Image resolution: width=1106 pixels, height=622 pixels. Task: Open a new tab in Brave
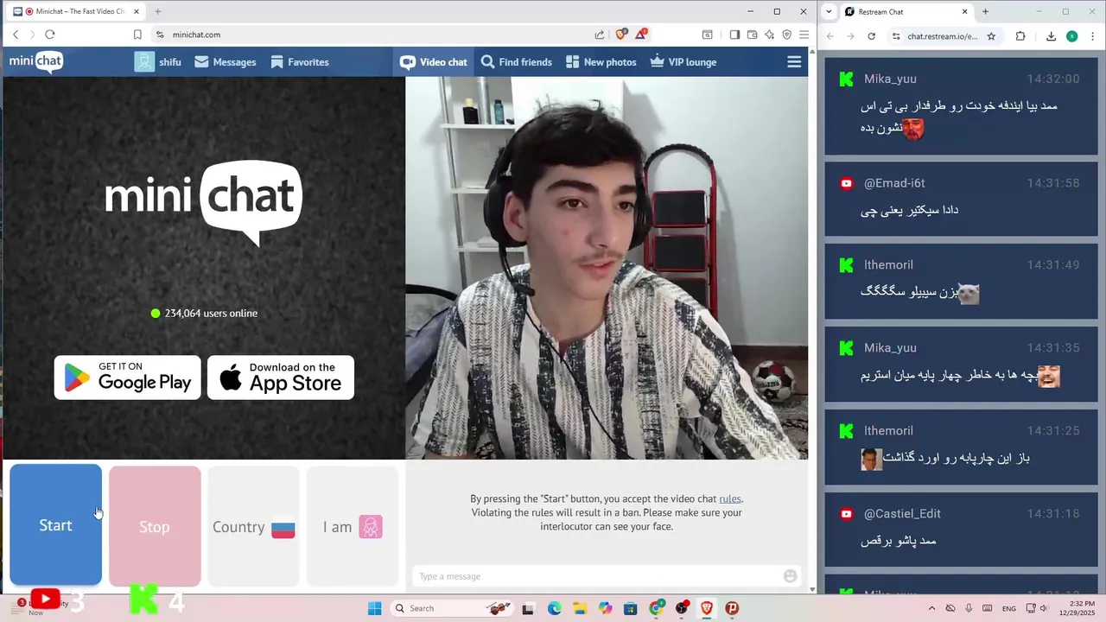[x=157, y=11]
